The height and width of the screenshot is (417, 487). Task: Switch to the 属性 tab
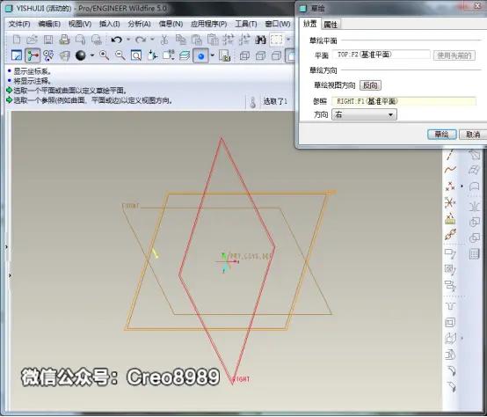[331, 25]
